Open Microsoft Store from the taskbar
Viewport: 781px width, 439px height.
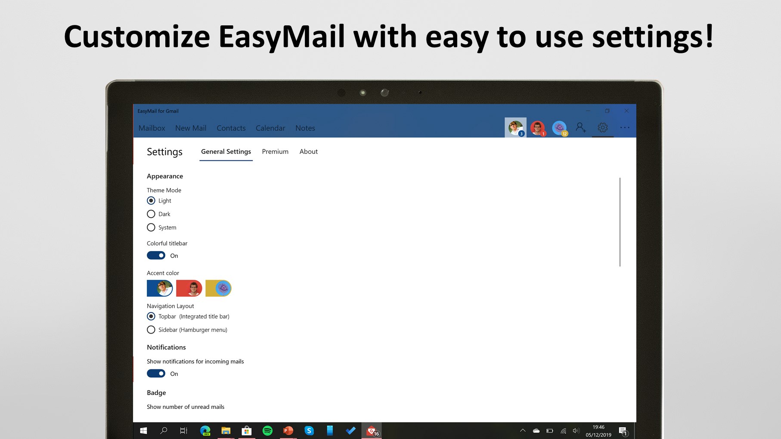pos(247,430)
